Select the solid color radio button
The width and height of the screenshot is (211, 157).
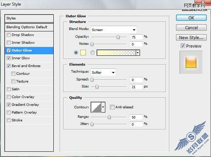[76, 53]
